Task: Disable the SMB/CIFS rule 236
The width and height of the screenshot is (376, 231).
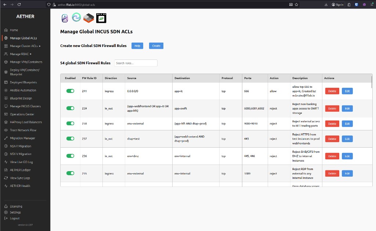Action: pyautogui.click(x=70, y=156)
